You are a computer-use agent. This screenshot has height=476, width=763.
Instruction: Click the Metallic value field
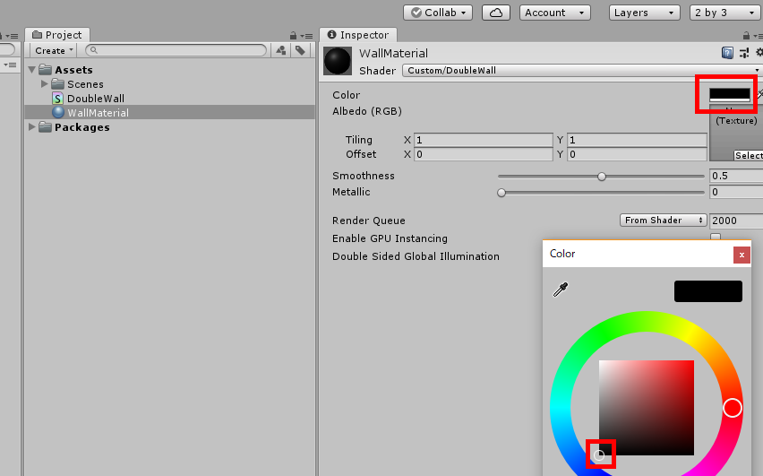point(736,192)
